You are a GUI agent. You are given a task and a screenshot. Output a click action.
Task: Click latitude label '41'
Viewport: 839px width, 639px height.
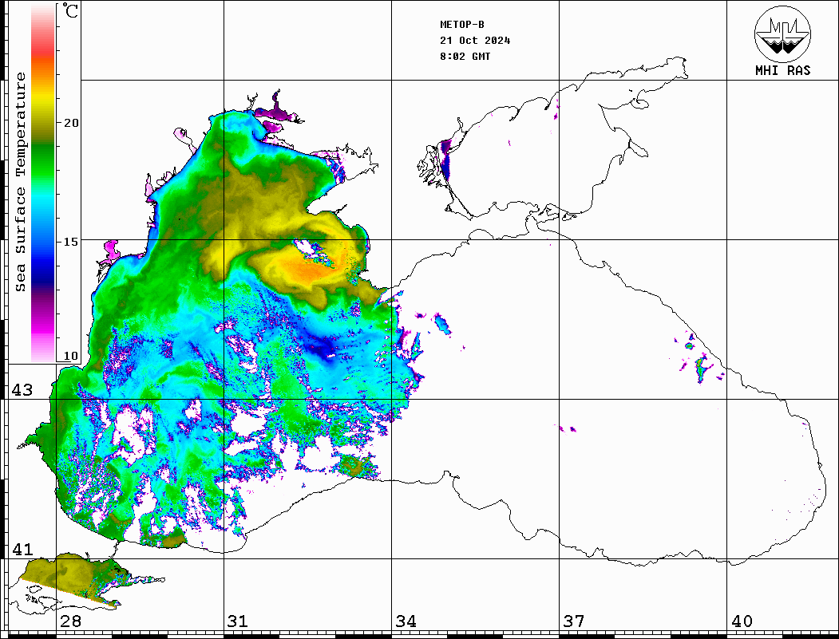(x=22, y=550)
